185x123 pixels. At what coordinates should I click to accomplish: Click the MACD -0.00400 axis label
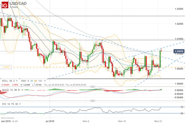click(179, 98)
